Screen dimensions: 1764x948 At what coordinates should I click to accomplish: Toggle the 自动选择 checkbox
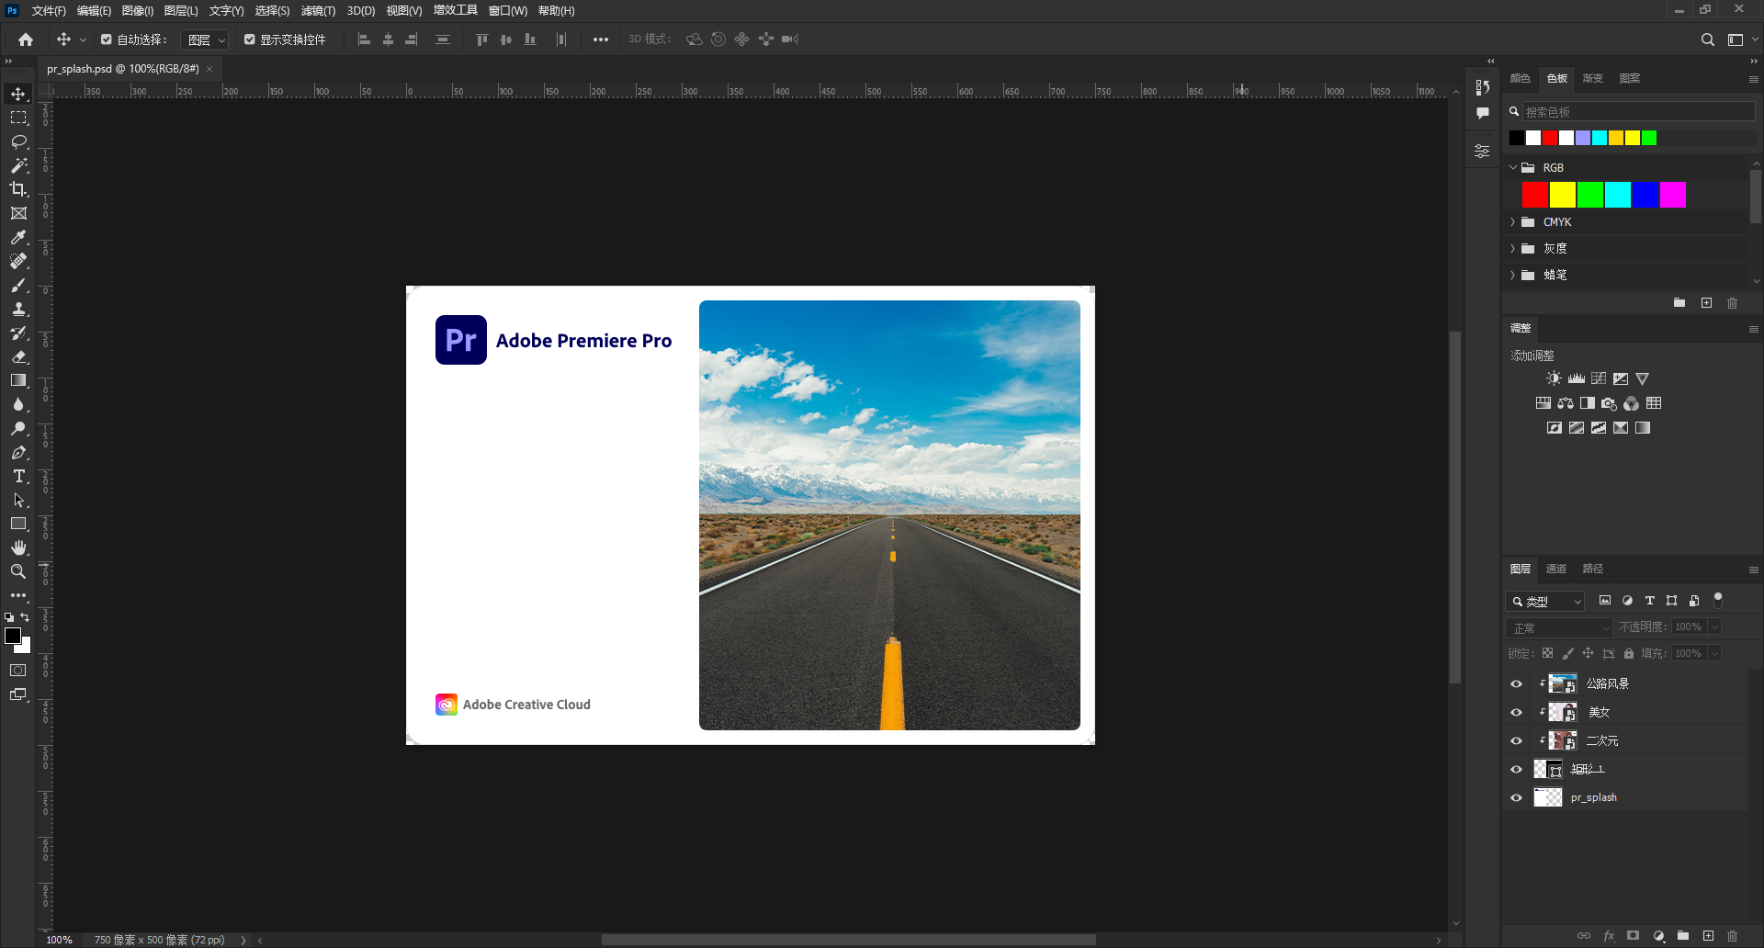[107, 39]
